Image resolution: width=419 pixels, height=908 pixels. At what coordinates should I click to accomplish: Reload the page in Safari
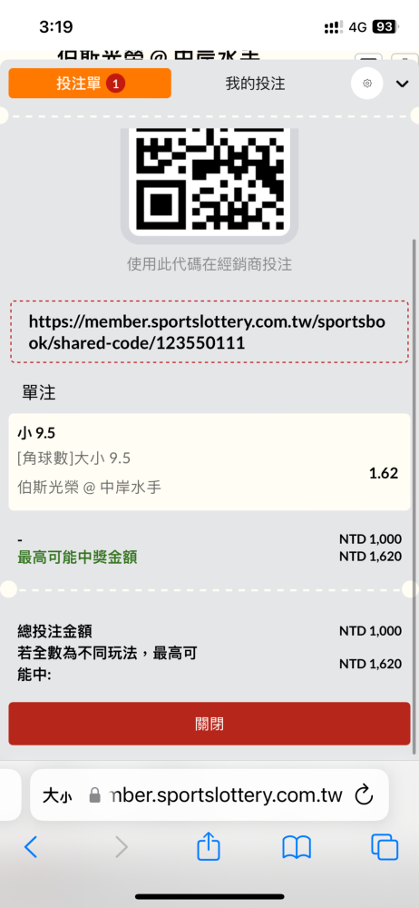coord(364,795)
